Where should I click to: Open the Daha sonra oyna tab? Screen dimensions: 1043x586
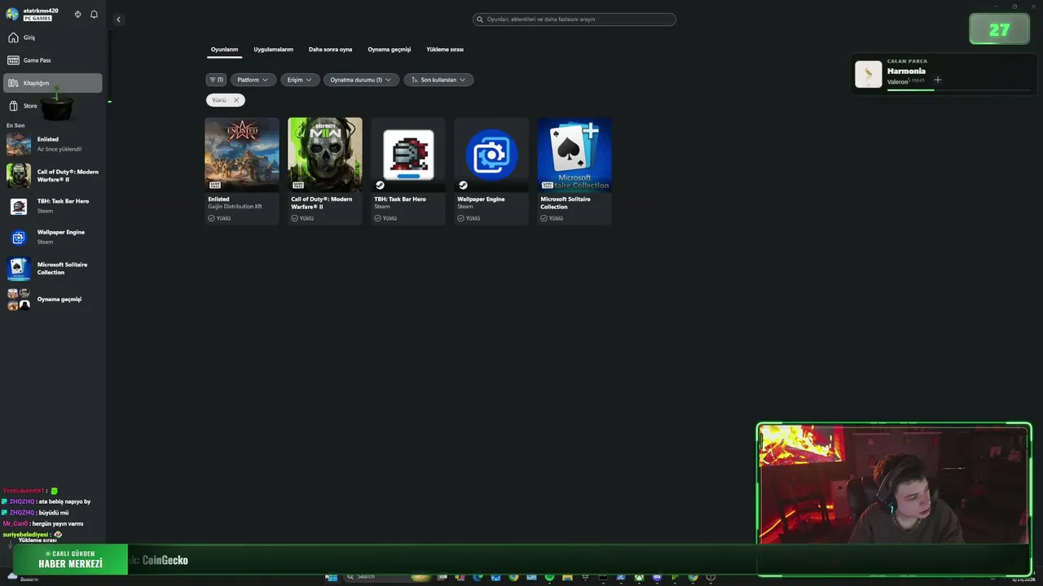tap(330, 50)
